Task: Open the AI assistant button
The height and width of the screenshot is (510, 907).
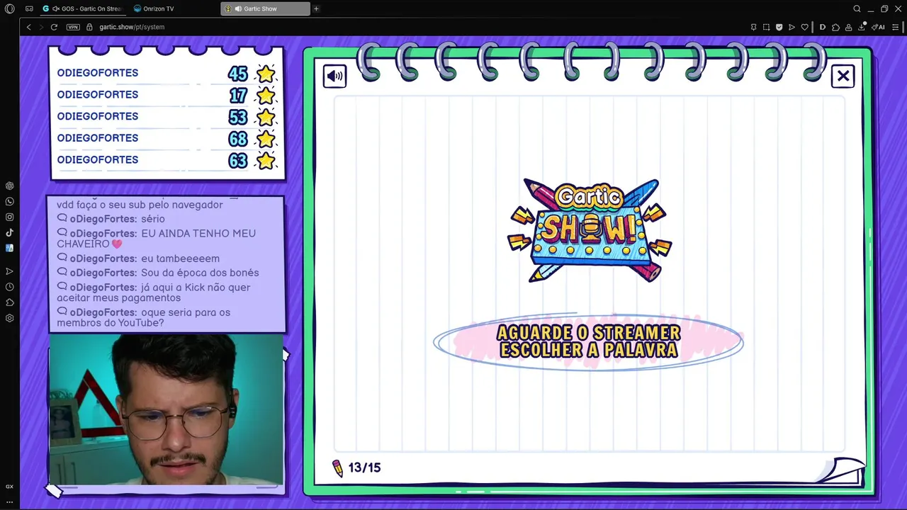Action: 879,27
